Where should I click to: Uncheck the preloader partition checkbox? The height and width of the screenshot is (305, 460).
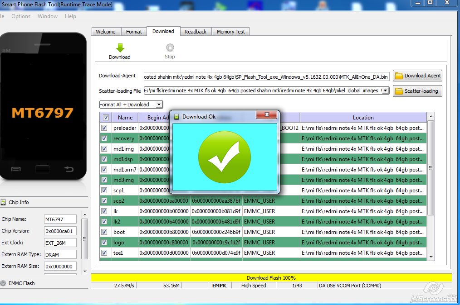coord(104,128)
